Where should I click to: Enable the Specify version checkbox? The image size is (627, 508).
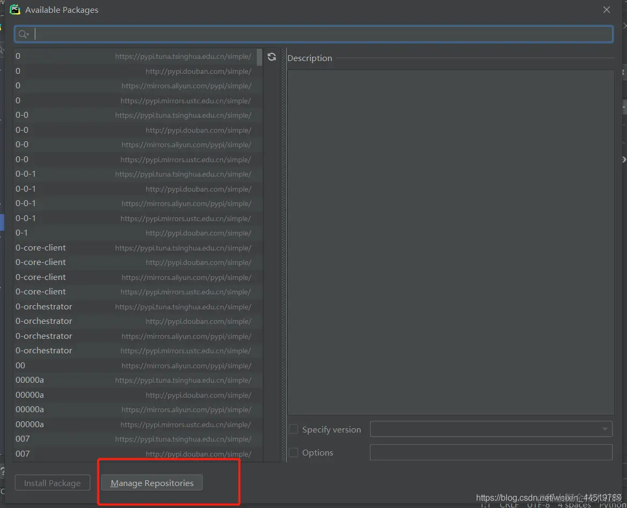point(294,429)
